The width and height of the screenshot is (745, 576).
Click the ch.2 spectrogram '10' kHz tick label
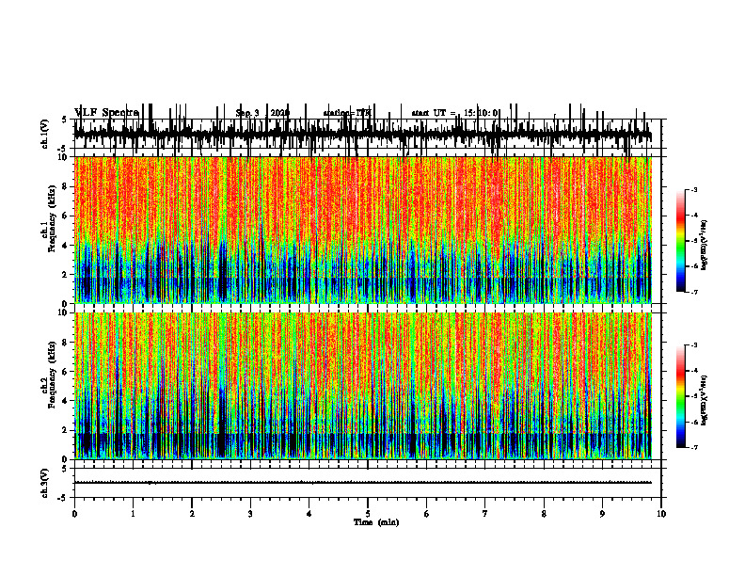tap(64, 312)
